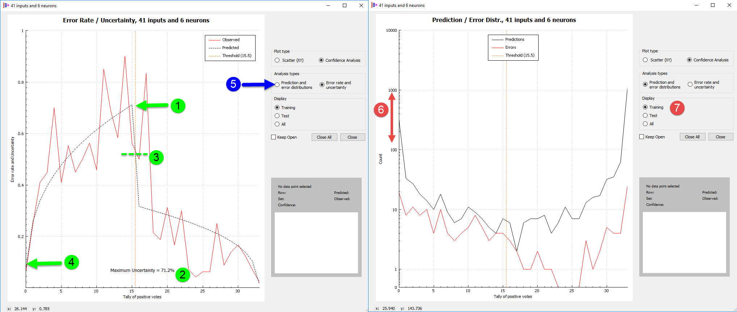
Task: Click Close All button in left window
Action: [324, 137]
